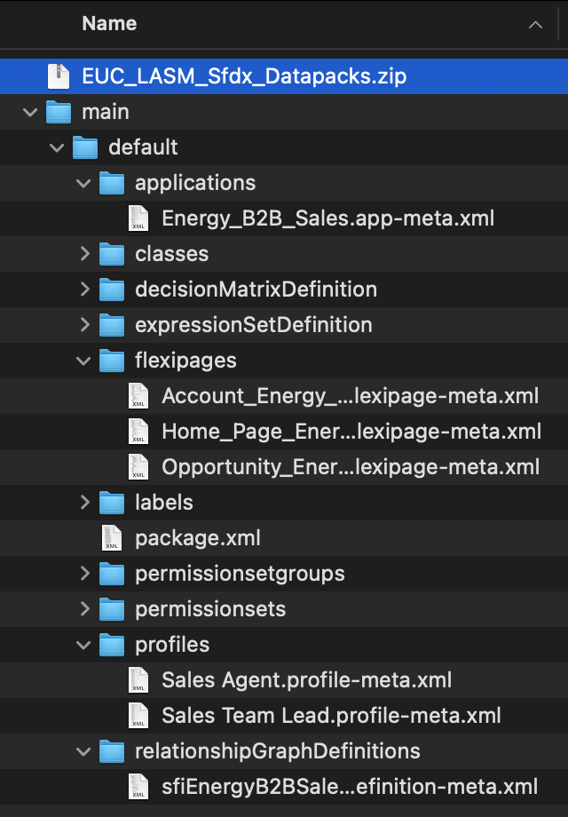Expand the labels folder
Viewport: 568px width, 817px height.
[83, 503]
